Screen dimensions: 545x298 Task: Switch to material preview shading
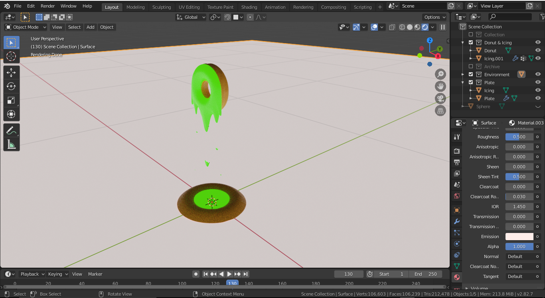[417, 27]
